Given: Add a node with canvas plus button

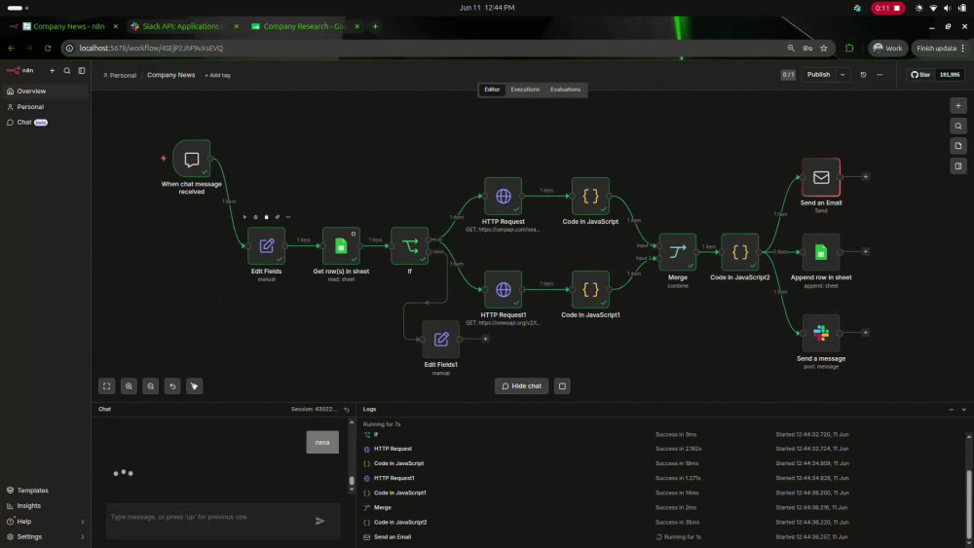Looking at the screenshot, I should (x=958, y=106).
